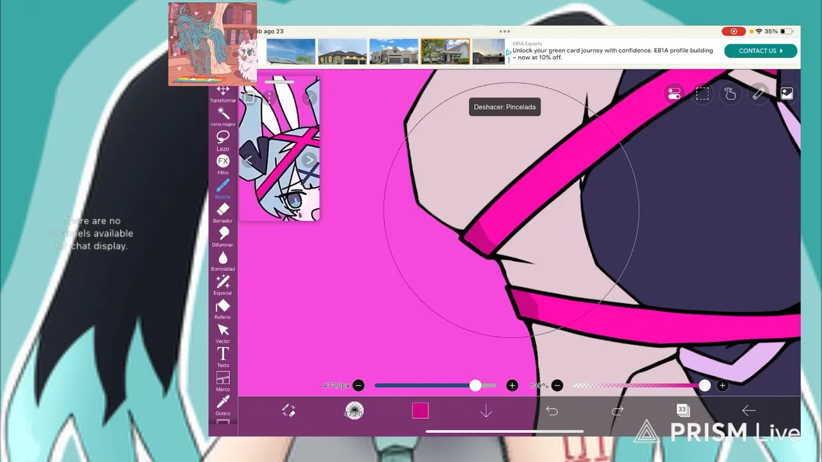Screen dimensions: 822x462
Task: Select the Texto text tool
Action: click(223, 357)
